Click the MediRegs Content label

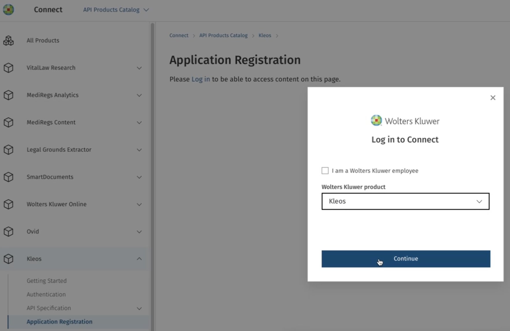coord(51,122)
